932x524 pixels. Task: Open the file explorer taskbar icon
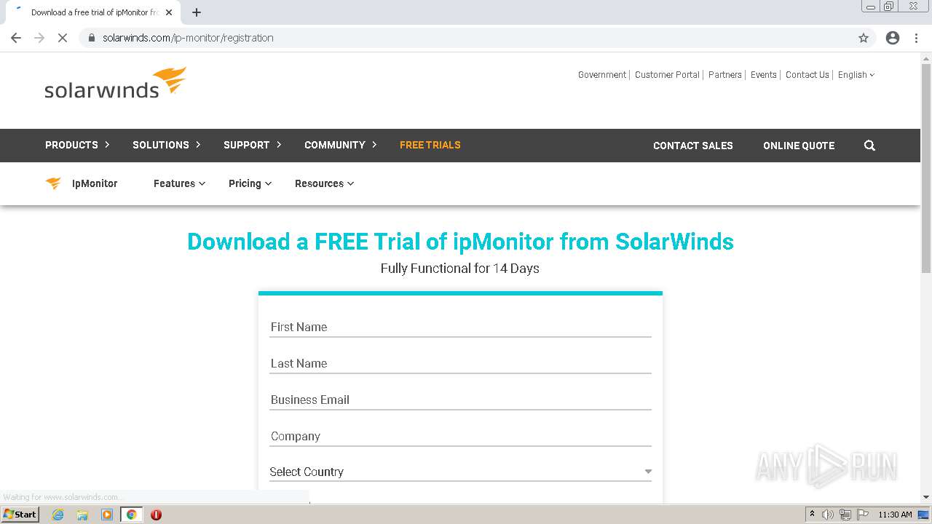(82, 515)
